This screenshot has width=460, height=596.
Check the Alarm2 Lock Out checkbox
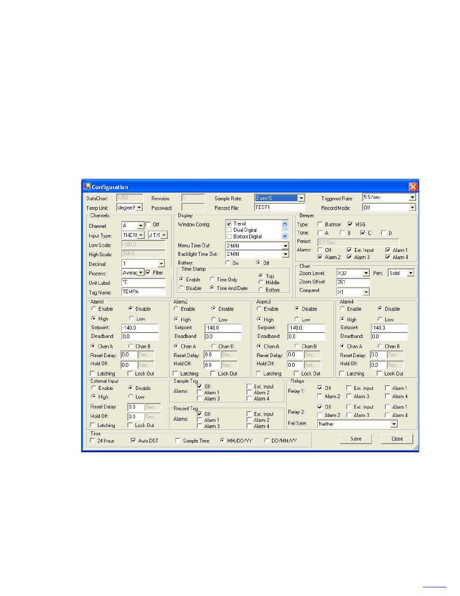pos(213,374)
